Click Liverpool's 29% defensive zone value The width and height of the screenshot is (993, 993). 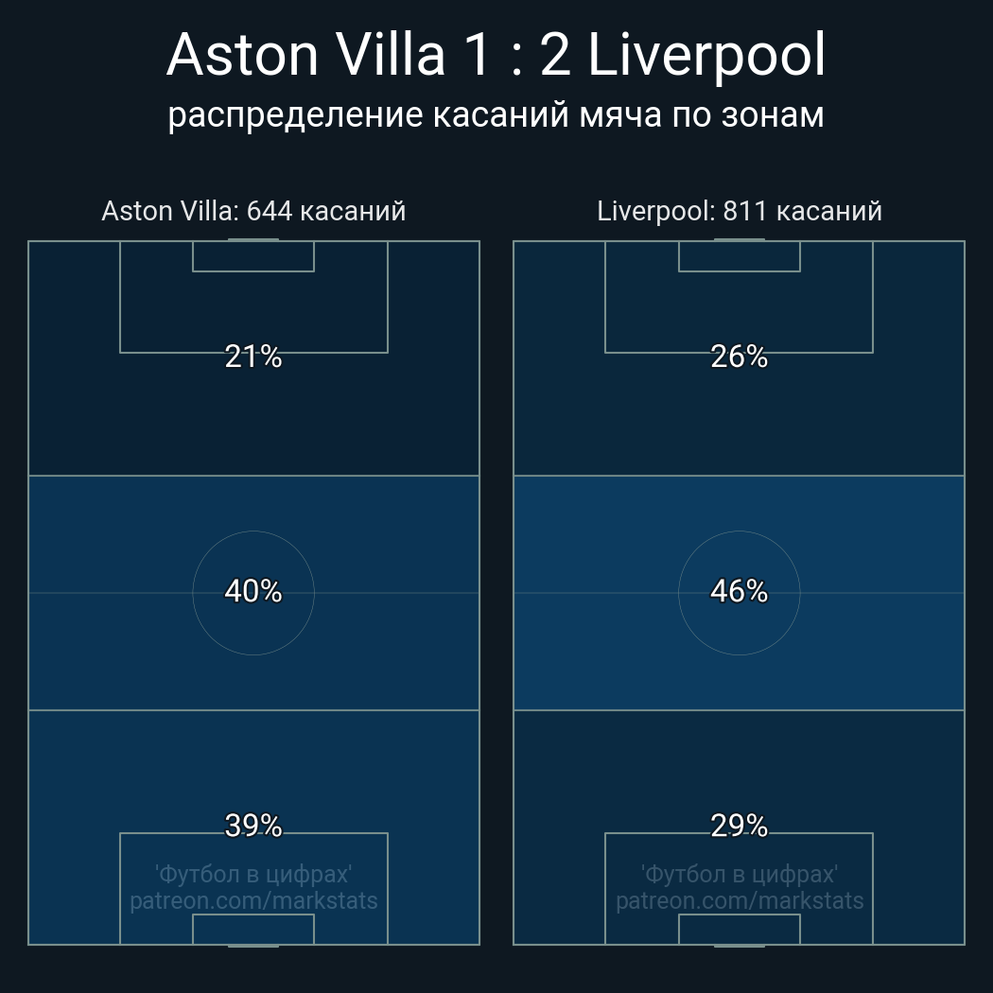(739, 826)
